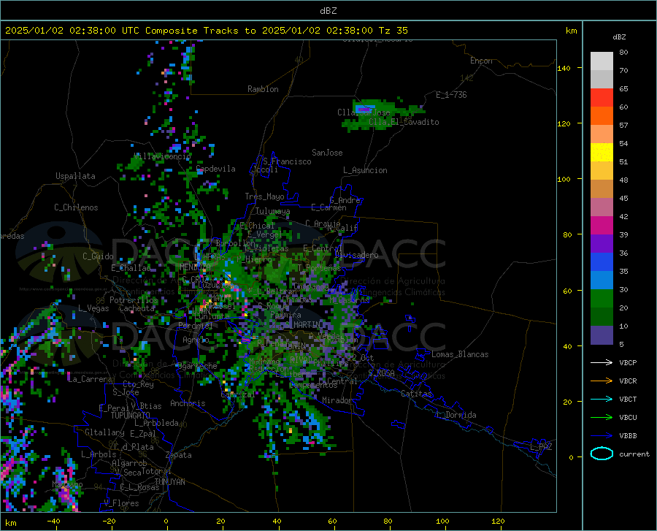657x531 pixels.
Task: Click the cyan 'current' ellipse legend icon
Action: 602,454
